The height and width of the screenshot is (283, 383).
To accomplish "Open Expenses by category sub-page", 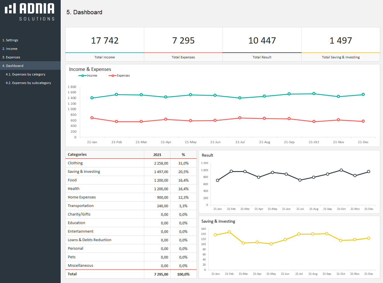I will (x=26, y=74).
